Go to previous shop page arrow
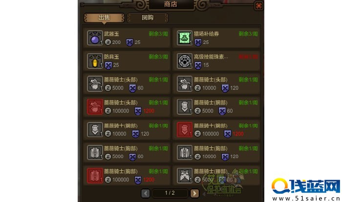The width and height of the screenshot is (342, 202). pyautogui.click(x=146, y=193)
